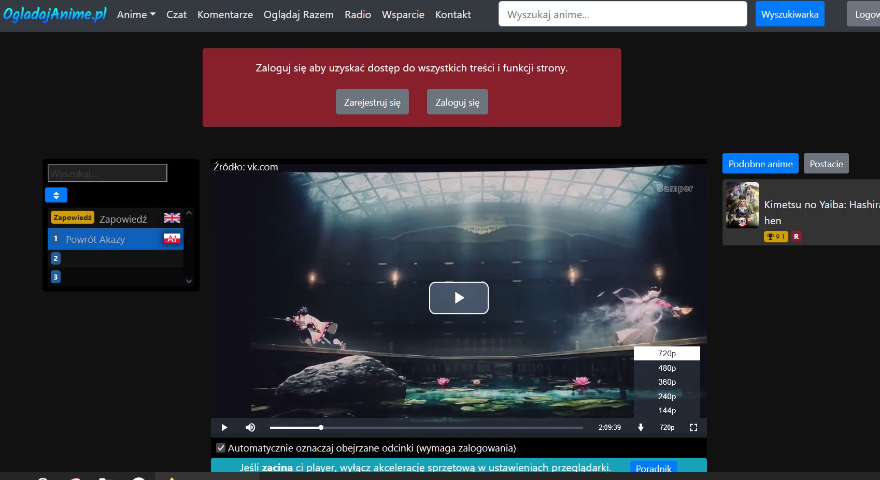The width and height of the screenshot is (880, 480).
Task: Switch to the Postacie tab
Action: point(826,164)
